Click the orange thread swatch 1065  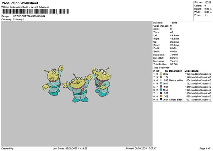[x=161, y=96]
